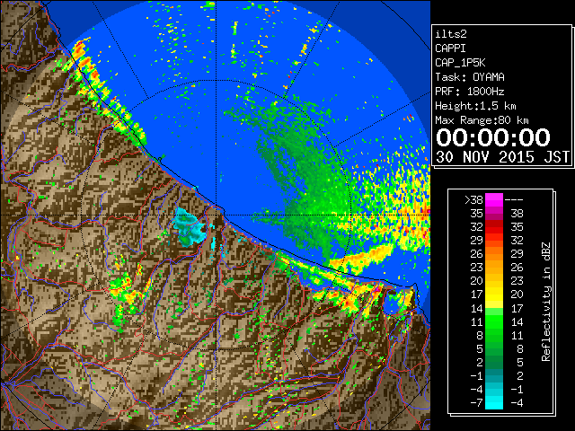Click the 'CAP_1P5K' label

460,63
